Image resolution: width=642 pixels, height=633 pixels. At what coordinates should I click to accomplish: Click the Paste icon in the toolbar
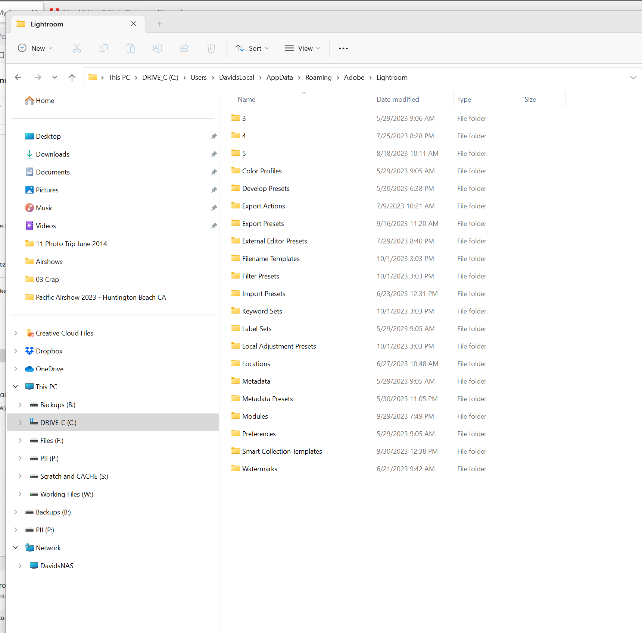coord(131,48)
